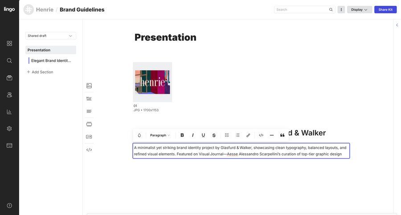Open the Lingo logo home

point(9,9)
